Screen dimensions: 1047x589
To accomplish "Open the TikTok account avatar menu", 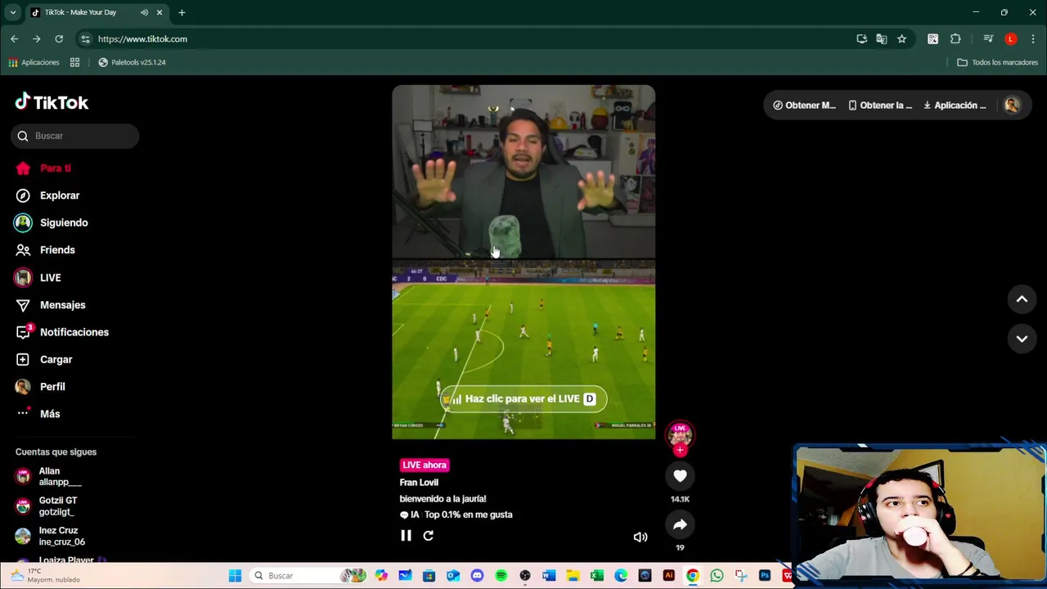I will 1012,105.
